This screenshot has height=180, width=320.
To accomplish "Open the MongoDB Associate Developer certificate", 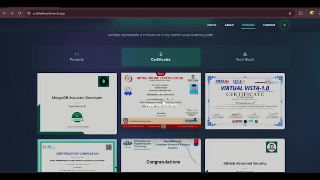I will tap(77, 103).
